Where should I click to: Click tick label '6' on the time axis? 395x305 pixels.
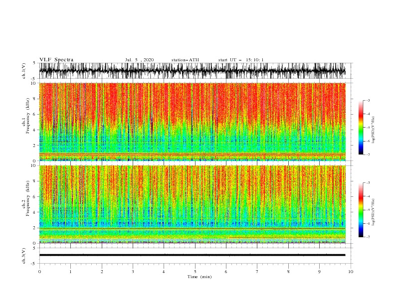[226, 272]
